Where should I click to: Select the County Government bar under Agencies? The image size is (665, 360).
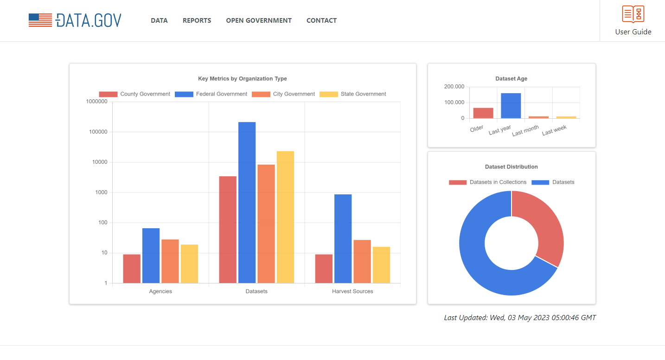132,269
